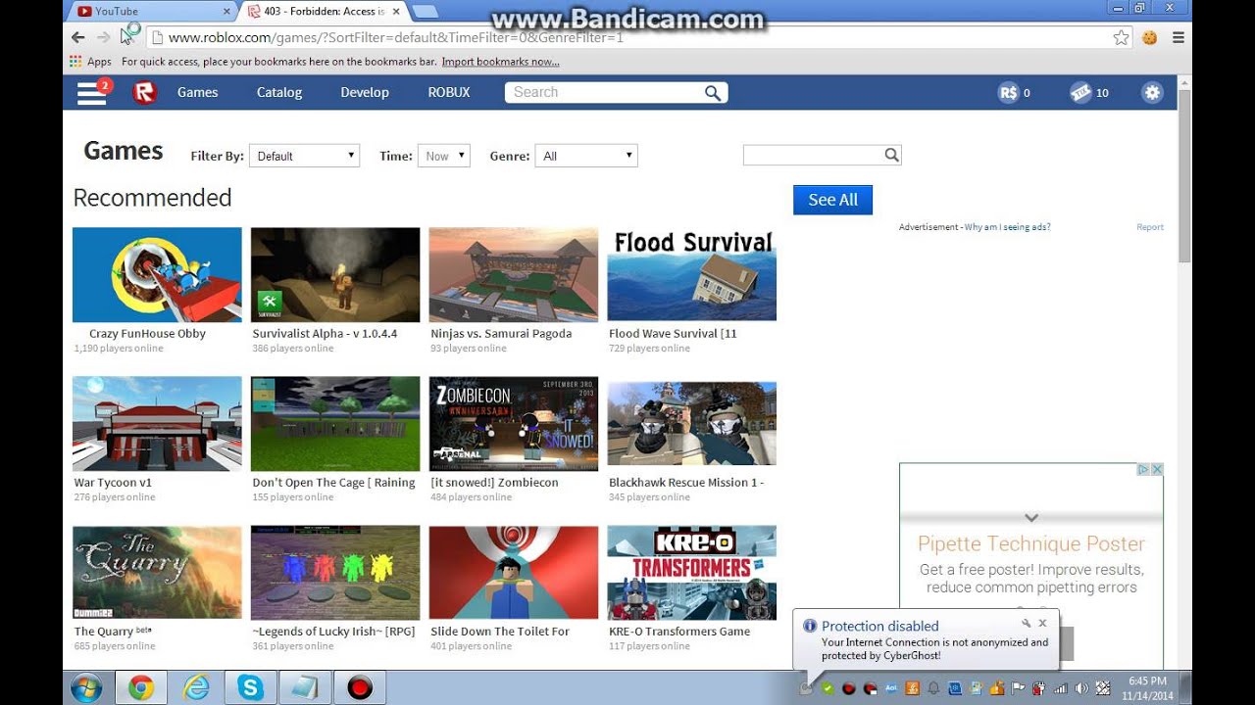Bookmark this page with the star icon
This screenshot has height=705, width=1255.
click(x=1121, y=37)
